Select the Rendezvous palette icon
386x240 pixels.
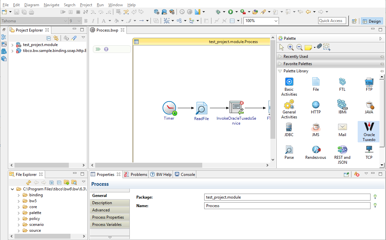tap(316, 150)
